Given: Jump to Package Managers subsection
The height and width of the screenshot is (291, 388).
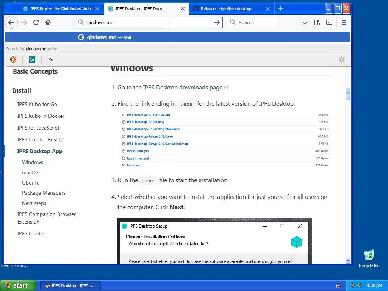Looking at the screenshot, I should [44, 193].
